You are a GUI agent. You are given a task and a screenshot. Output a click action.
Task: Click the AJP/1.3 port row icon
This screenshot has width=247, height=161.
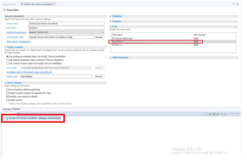113,45
